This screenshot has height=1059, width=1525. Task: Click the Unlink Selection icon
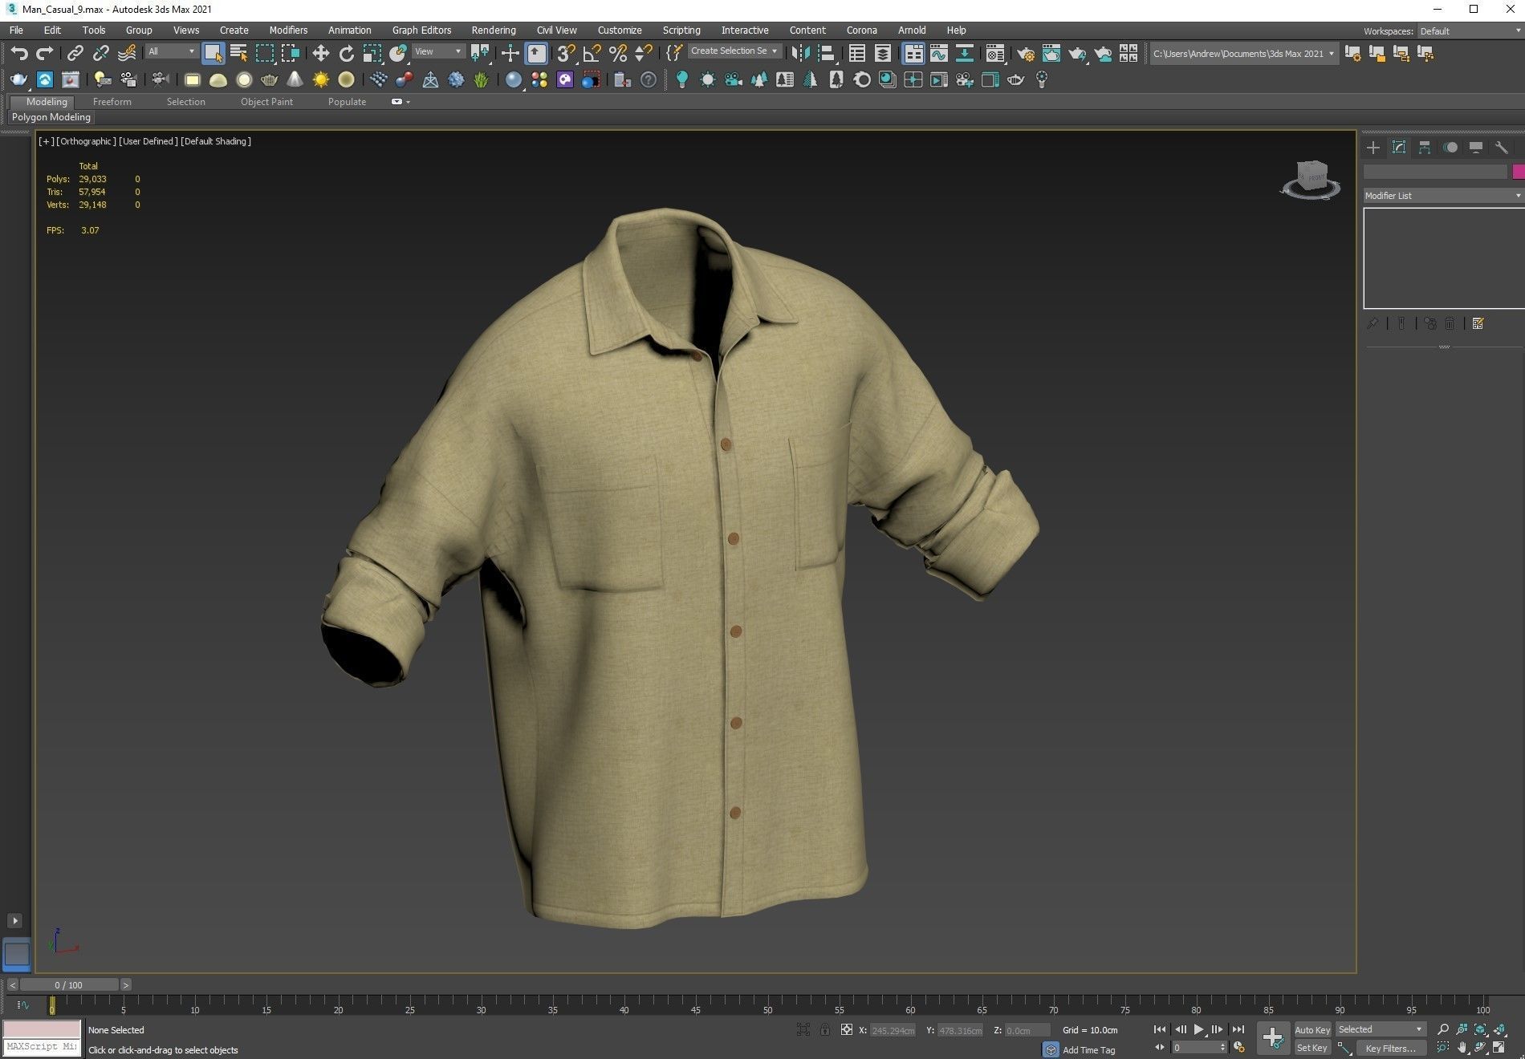pyautogui.click(x=100, y=54)
